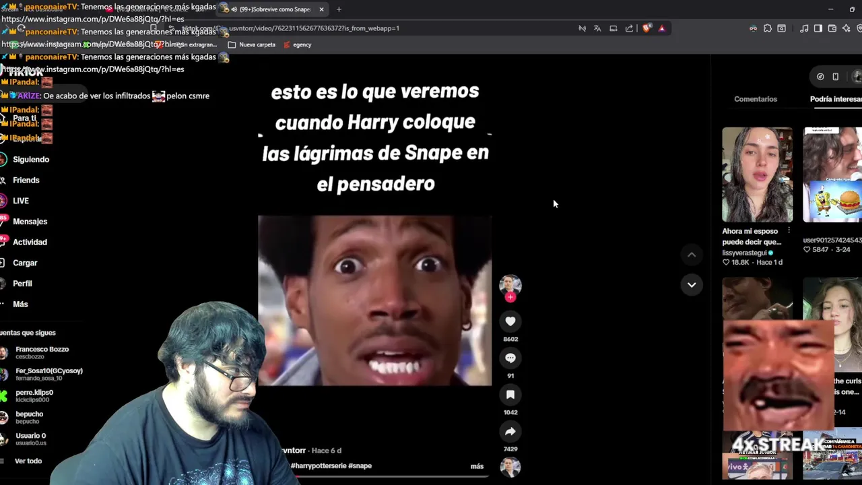This screenshot has height=485, width=862.
Task: Open the Leo AI sparkle icon
Action: tap(847, 28)
